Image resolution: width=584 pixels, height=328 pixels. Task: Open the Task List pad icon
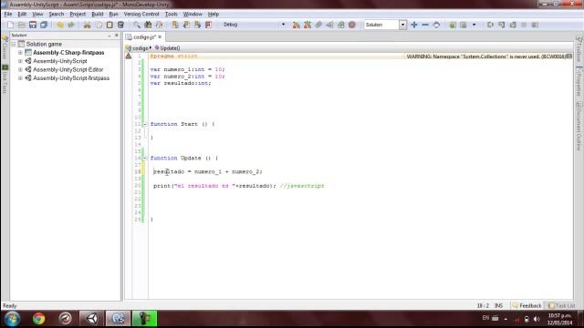pos(551,305)
